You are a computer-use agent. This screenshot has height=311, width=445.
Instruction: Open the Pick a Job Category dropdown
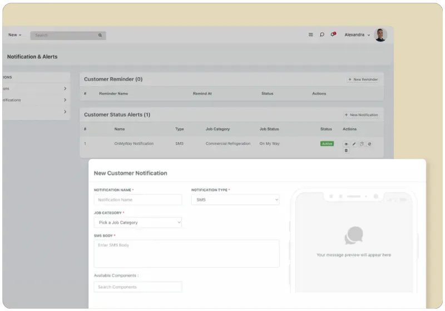(x=137, y=223)
